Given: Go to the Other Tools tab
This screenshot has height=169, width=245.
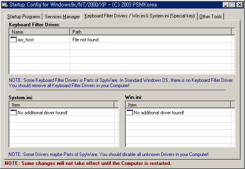Looking at the screenshot, I should [210, 17].
